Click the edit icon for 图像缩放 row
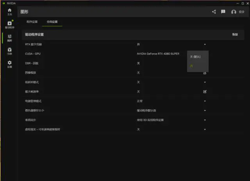This screenshot has height=181, width=250. (x=205, y=73)
